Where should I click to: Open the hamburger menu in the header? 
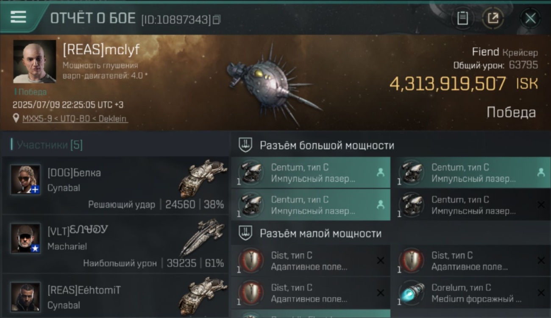[19, 17]
